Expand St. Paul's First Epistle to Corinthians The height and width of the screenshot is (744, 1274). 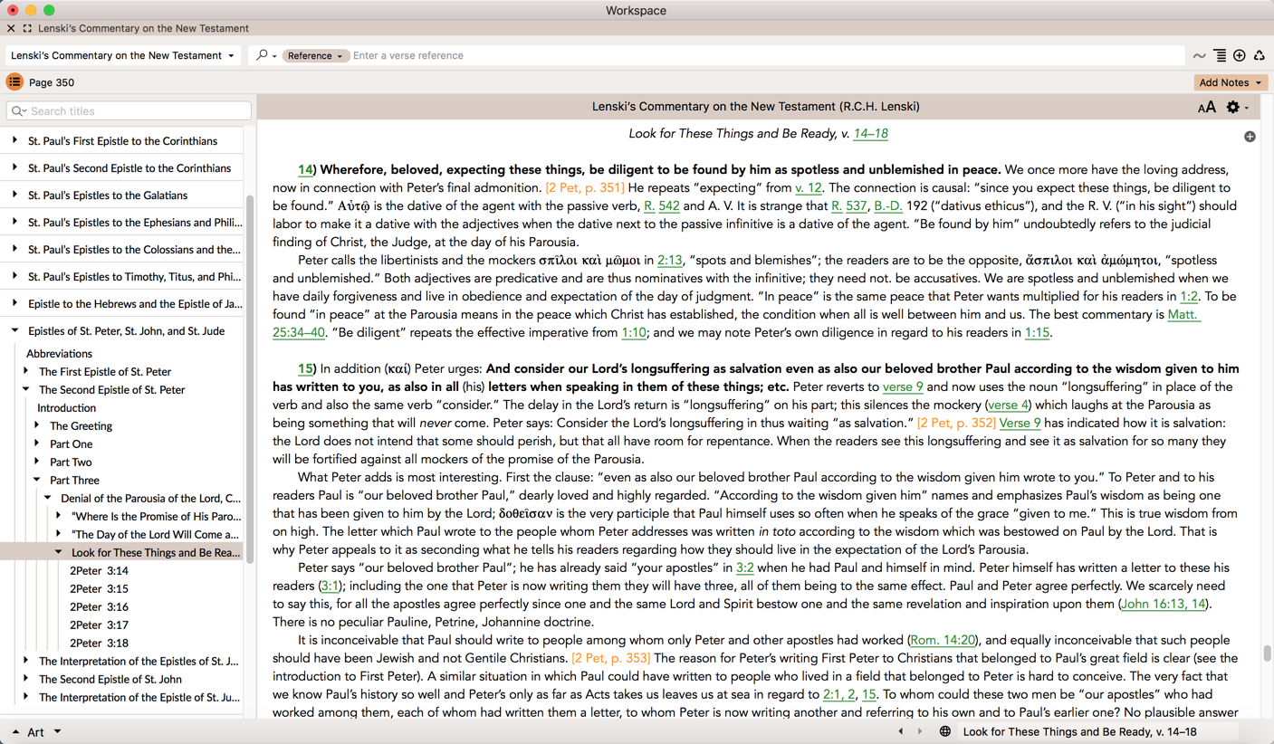15,141
